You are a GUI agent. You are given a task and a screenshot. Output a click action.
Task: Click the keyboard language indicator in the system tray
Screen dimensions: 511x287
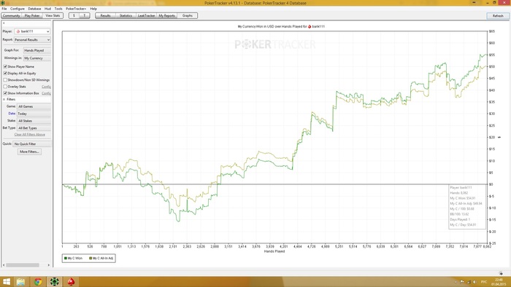(484, 282)
